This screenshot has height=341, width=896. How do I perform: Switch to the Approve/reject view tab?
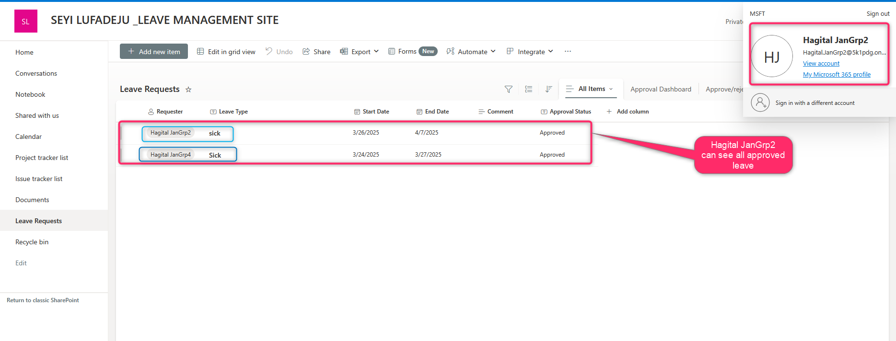point(724,89)
